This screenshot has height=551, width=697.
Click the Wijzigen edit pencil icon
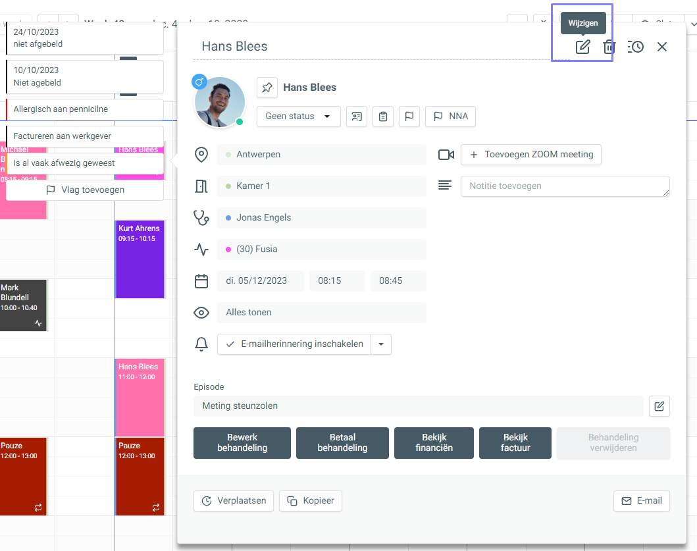coord(582,47)
